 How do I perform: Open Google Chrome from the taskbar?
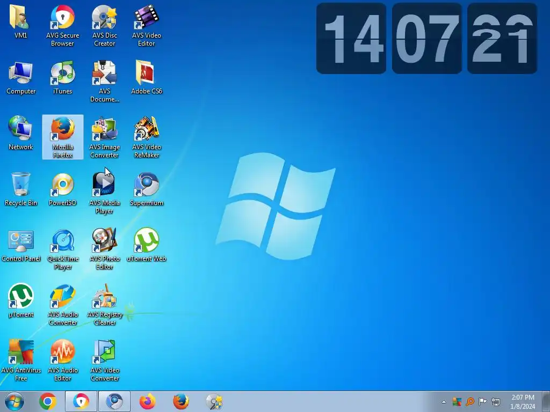(x=48, y=401)
